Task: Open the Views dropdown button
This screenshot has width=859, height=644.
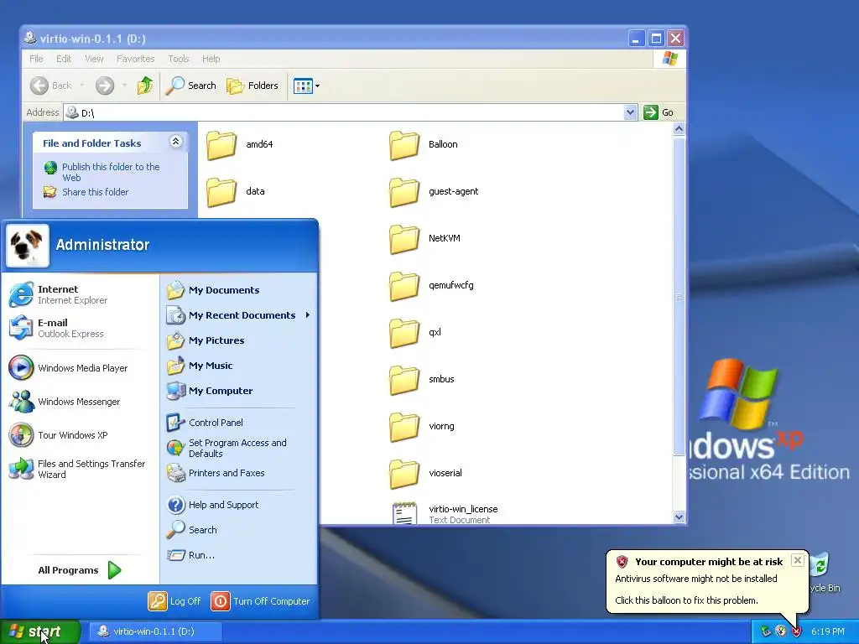Action: pyautogui.click(x=306, y=86)
